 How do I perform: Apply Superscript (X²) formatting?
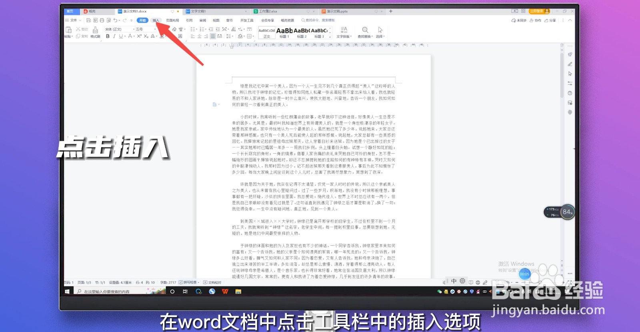139,36
